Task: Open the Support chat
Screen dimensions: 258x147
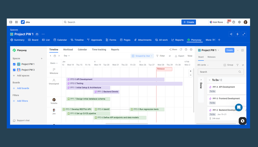Action: (21, 120)
